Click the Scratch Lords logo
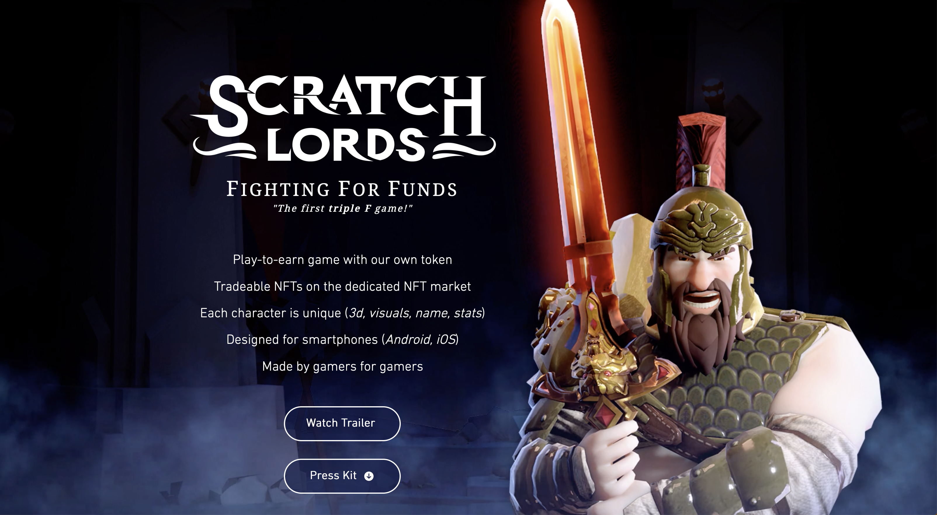Image resolution: width=937 pixels, height=515 pixels. coord(343,118)
